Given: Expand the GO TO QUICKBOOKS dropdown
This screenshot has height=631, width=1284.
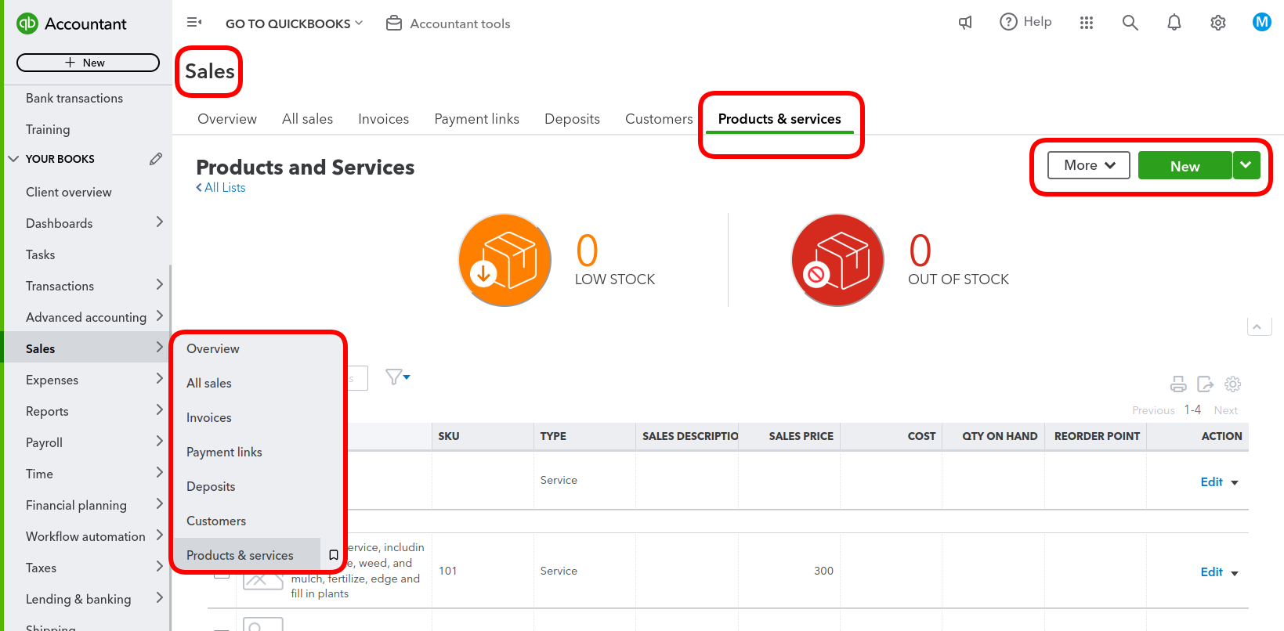Looking at the screenshot, I should [x=295, y=23].
